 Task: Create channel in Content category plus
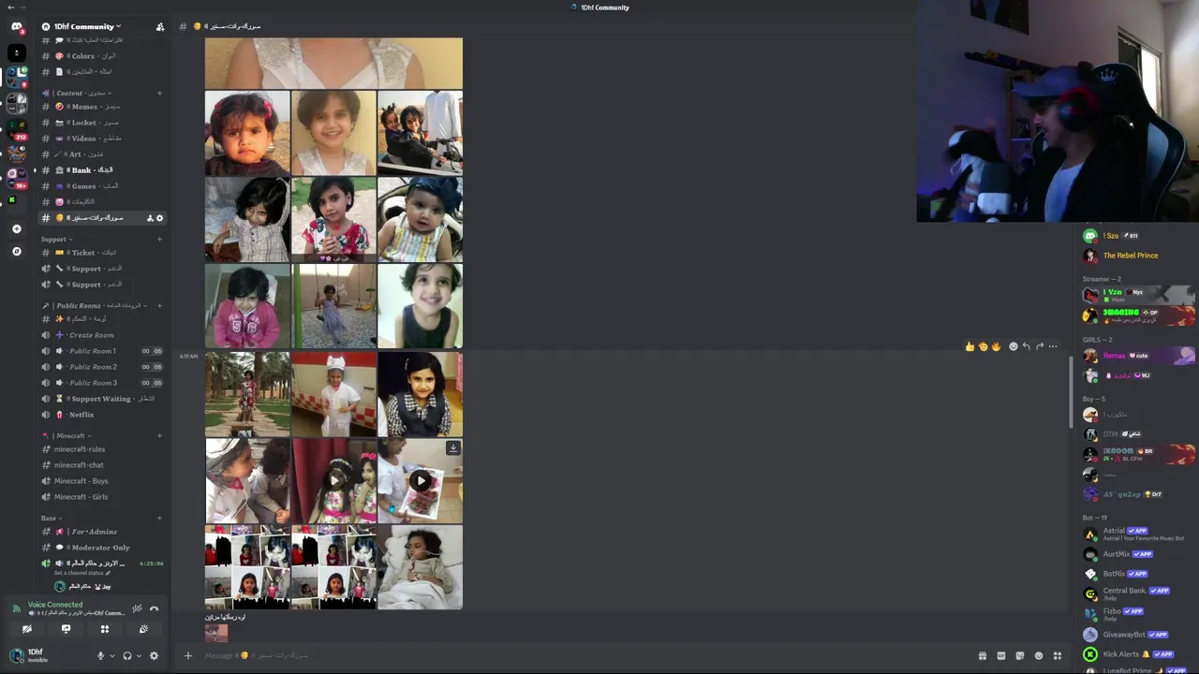pyautogui.click(x=159, y=93)
